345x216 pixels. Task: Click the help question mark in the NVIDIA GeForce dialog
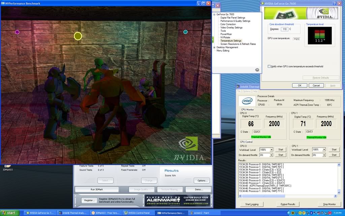(335, 3)
